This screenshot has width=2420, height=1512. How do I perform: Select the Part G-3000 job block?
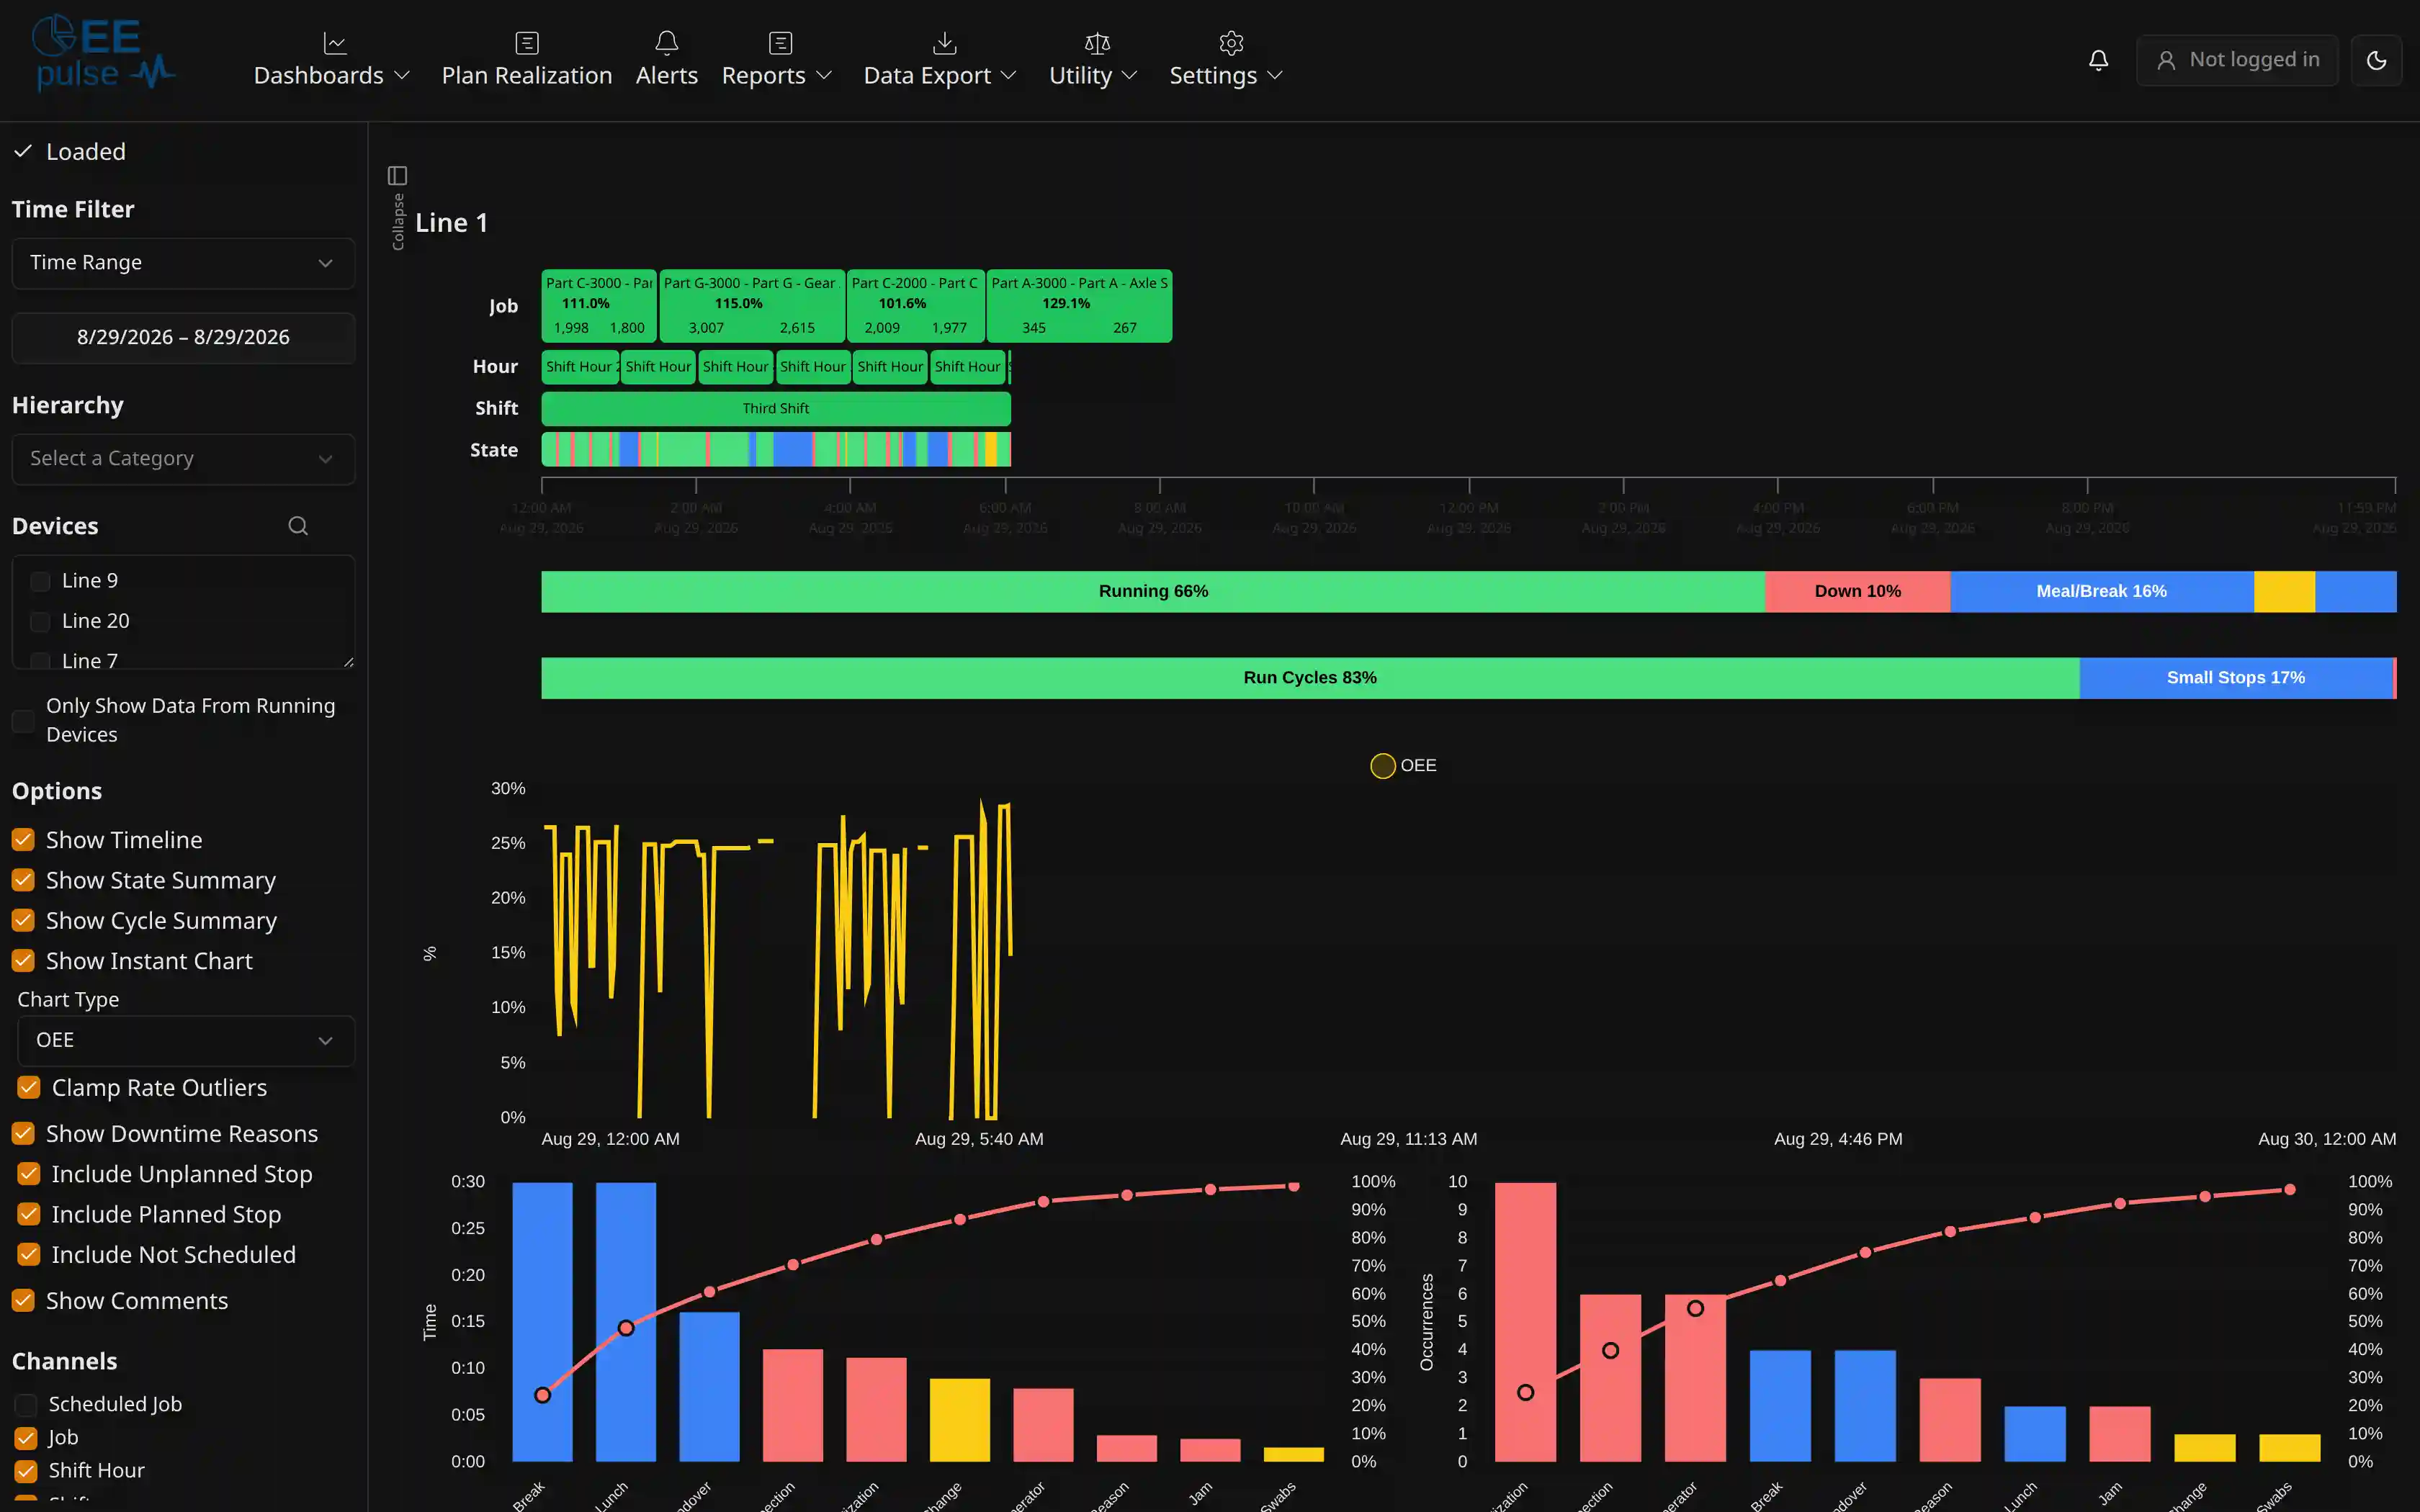(x=752, y=306)
